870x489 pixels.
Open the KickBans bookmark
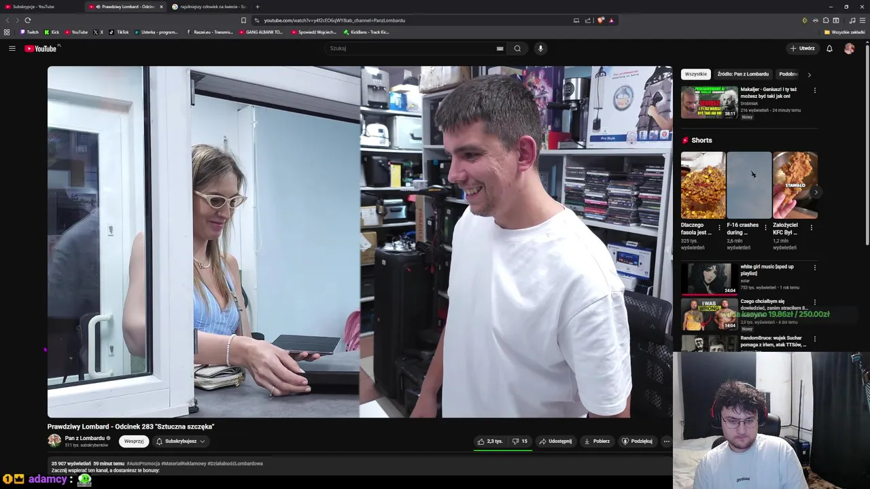pyautogui.click(x=367, y=32)
